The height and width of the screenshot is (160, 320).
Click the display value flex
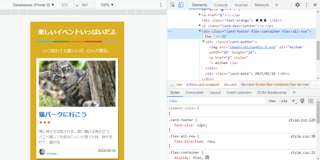[x=198, y=158]
